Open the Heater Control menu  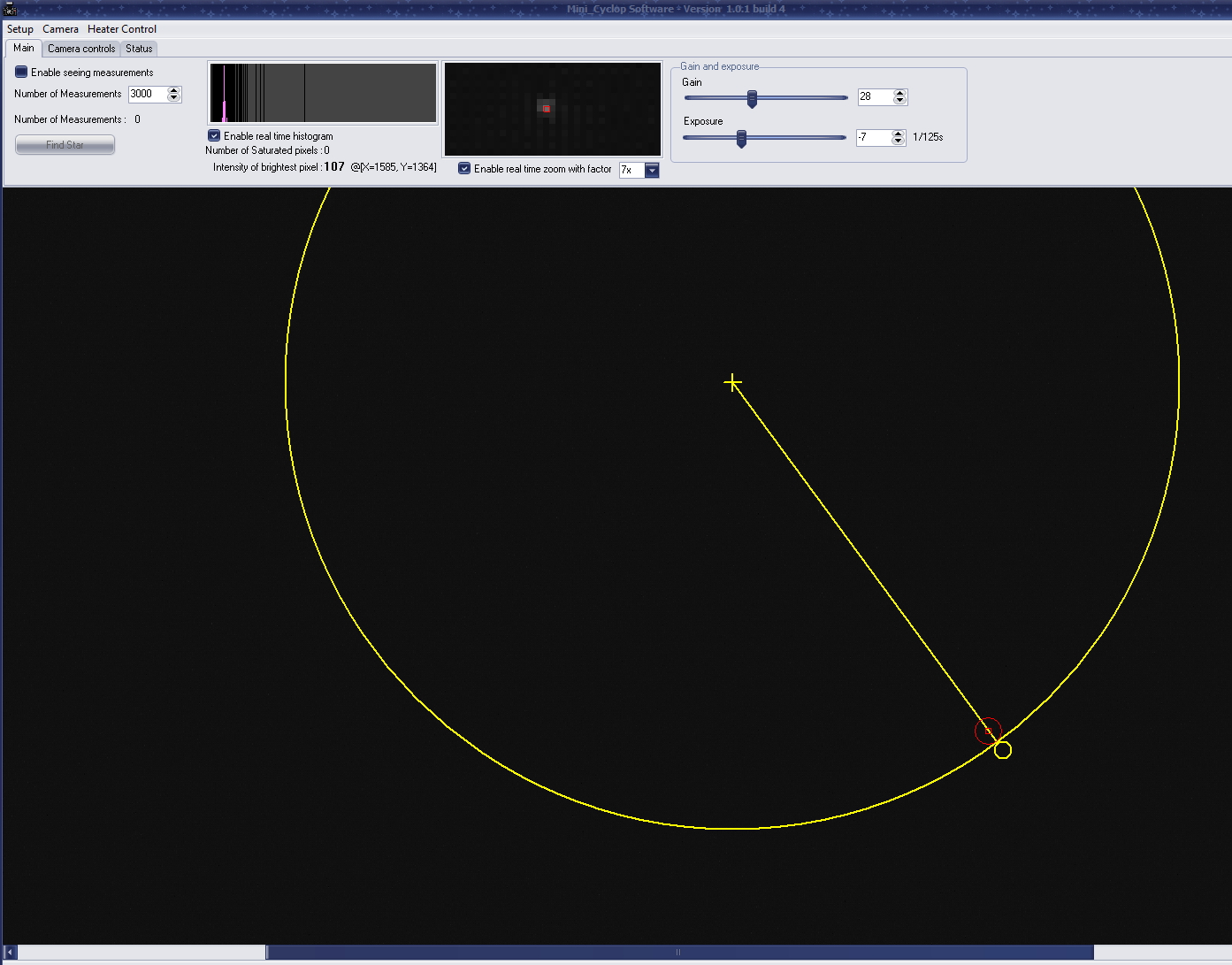point(122,29)
